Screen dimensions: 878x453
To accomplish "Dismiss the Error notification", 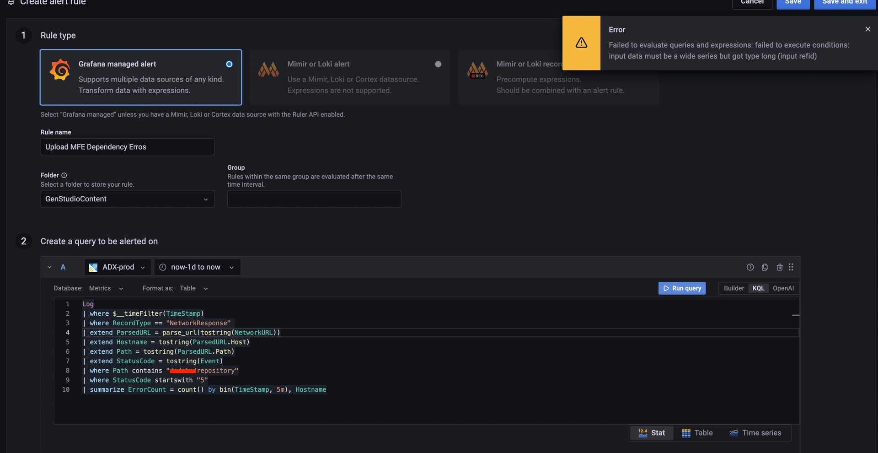I will point(867,29).
